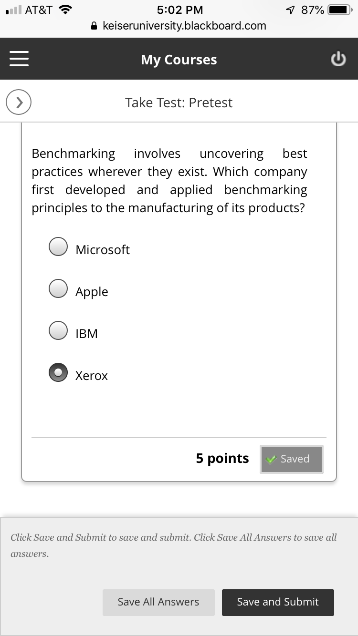
Task: Tap the lock icon in the address bar
Action: point(95,26)
